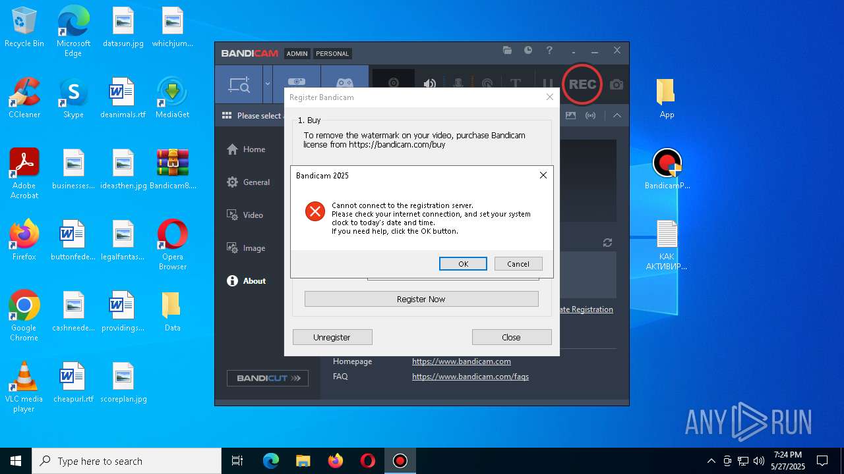Close the Register Bandicam window via X
Image resolution: width=844 pixels, height=474 pixels.
(550, 97)
